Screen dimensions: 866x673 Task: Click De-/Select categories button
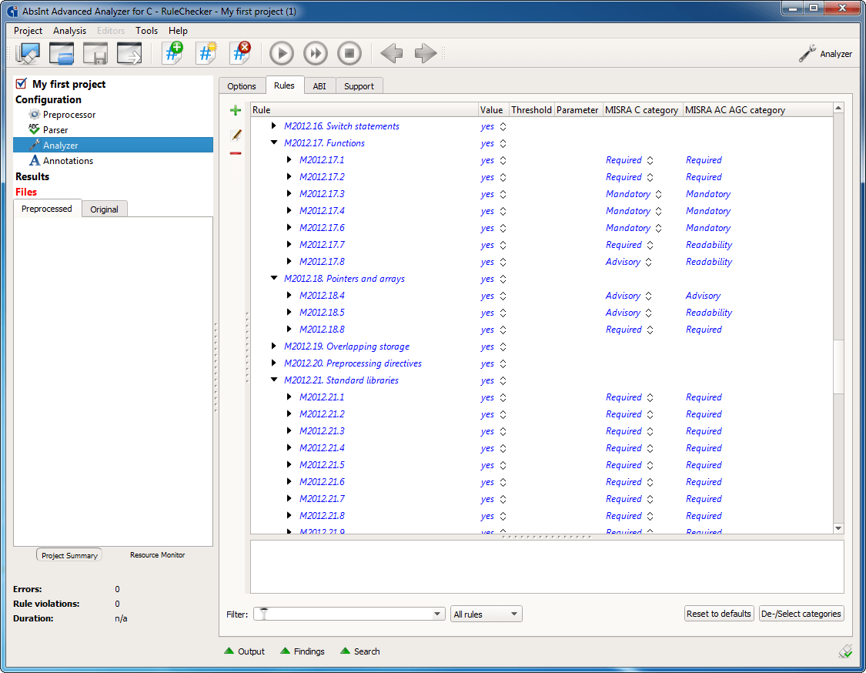801,614
